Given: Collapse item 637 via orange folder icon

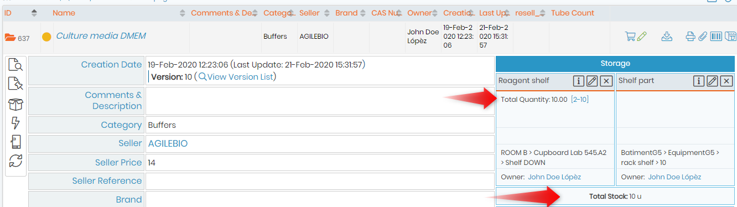Looking at the screenshot, I should [10, 38].
